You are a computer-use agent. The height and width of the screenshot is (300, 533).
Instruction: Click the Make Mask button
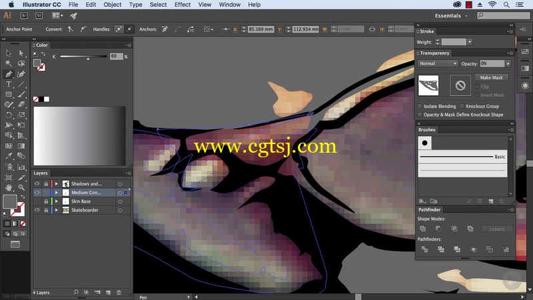click(x=491, y=77)
